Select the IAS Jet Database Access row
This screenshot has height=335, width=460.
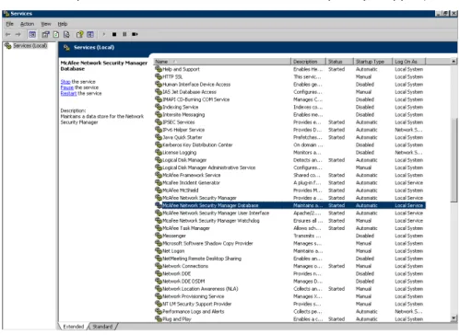point(289,92)
